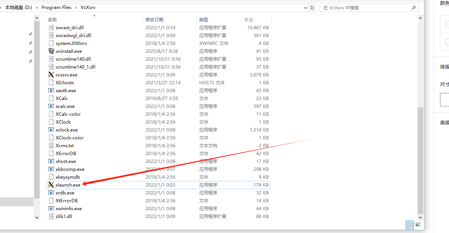Click the VcXsrv breadcrumb segment
Image resolution: width=449 pixels, height=233 pixels.
pyautogui.click(x=88, y=7)
